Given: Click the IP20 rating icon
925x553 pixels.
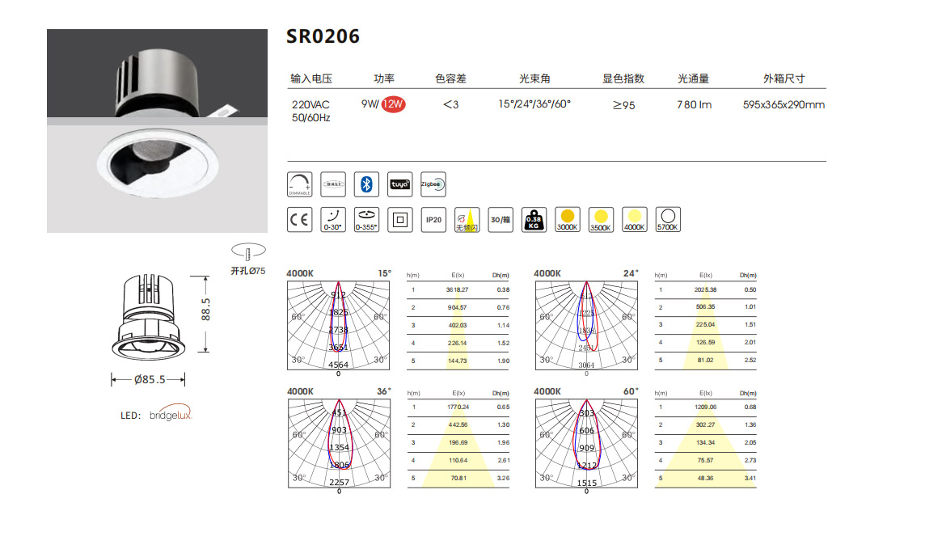Looking at the screenshot, I should coord(433,219).
